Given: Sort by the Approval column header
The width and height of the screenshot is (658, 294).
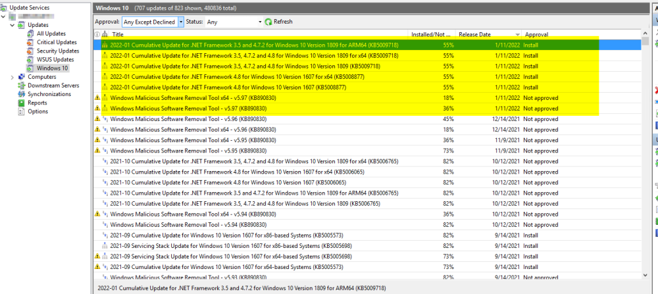Looking at the screenshot, I should click(x=582, y=35).
